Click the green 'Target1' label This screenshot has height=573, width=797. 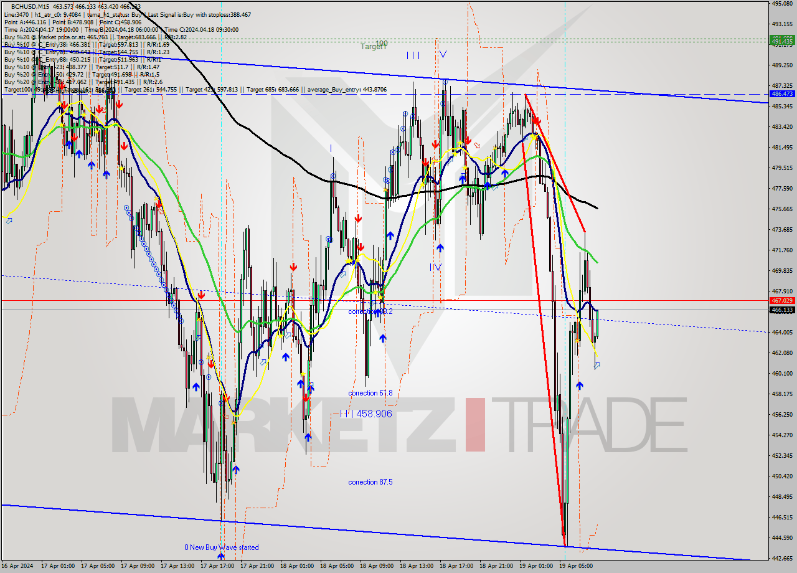[x=374, y=47]
